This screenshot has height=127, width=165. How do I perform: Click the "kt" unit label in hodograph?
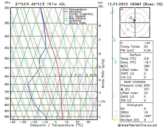pos(122,9)
